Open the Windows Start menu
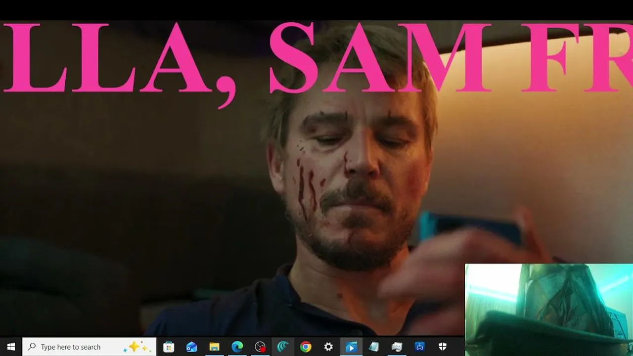 11,347
